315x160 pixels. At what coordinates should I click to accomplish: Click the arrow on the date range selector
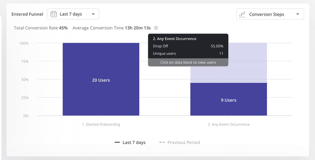pos(93,15)
